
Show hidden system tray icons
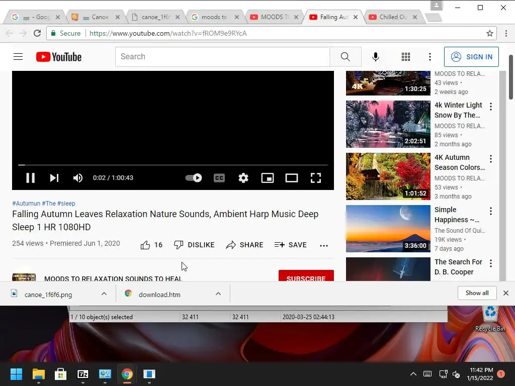click(x=413, y=374)
